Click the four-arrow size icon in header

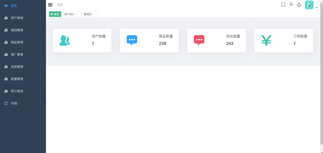(291, 4)
